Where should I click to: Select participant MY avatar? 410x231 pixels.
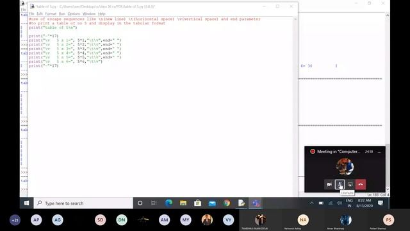186,220
